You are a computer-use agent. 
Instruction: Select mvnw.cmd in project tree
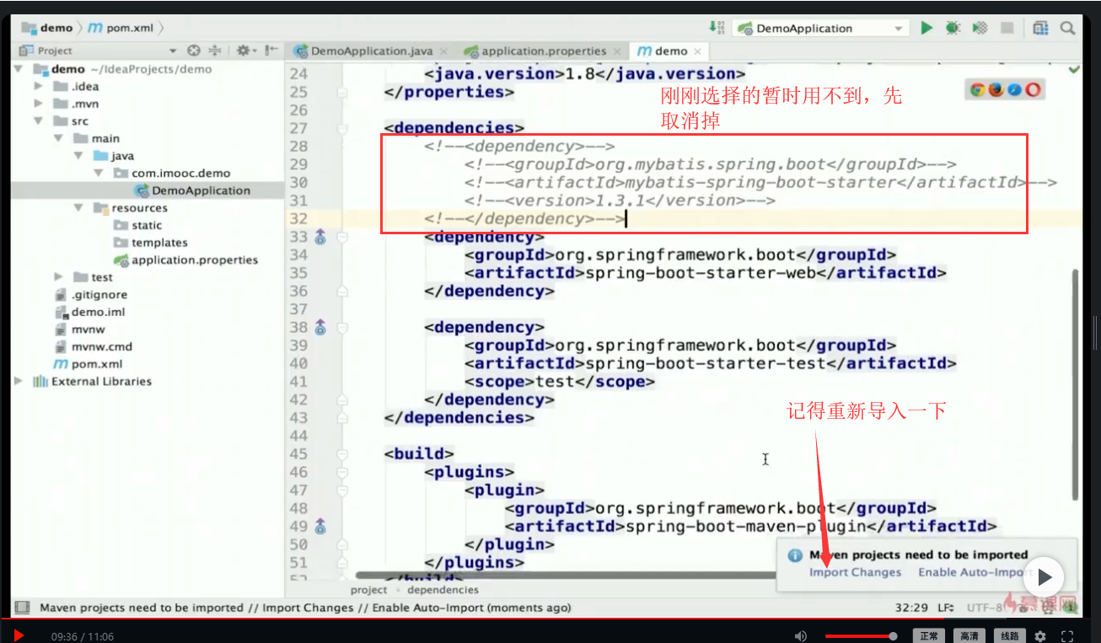[x=93, y=346]
